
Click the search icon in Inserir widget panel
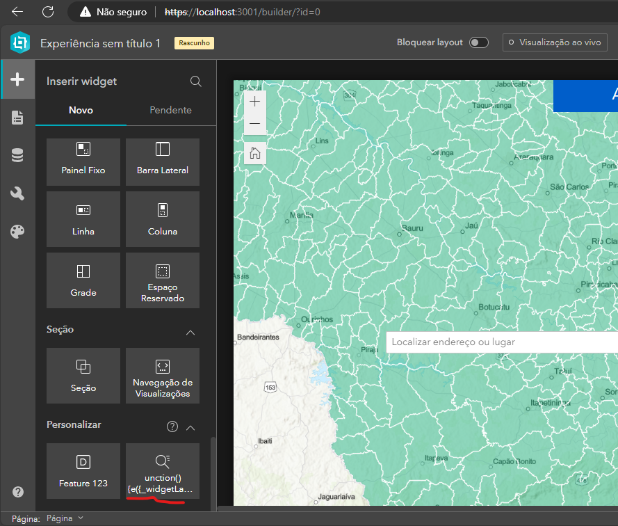195,81
